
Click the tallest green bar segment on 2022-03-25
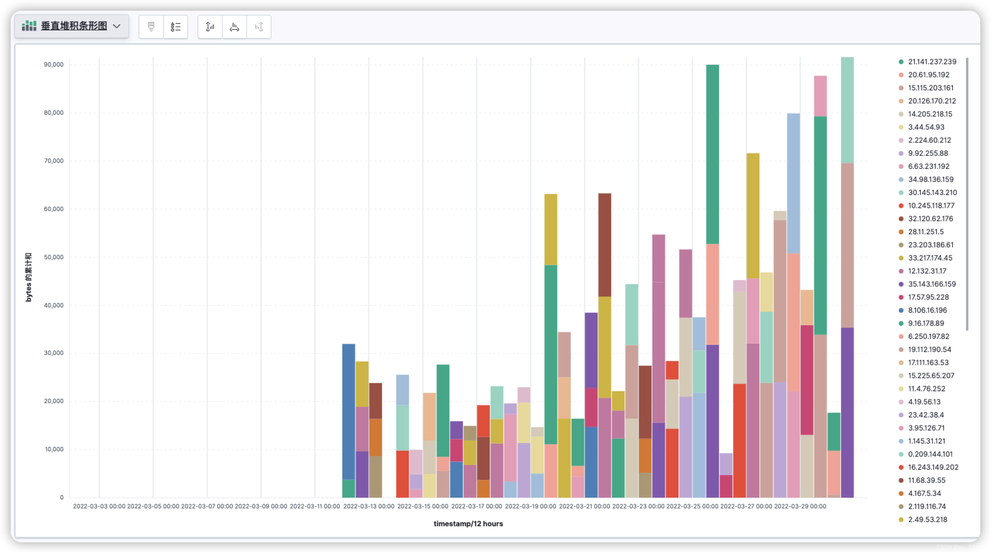click(x=712, y=154)
